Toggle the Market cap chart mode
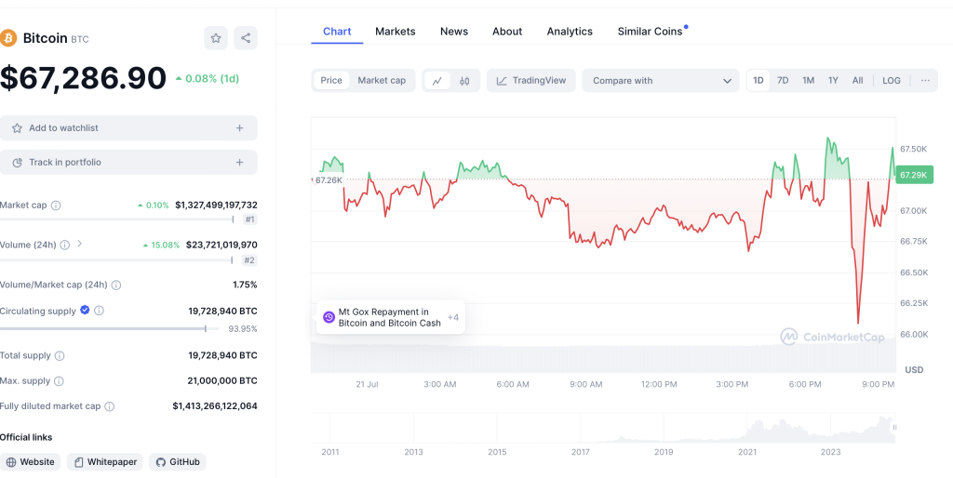The height and width of the screenshot is (478, 953). click(382, 81)
